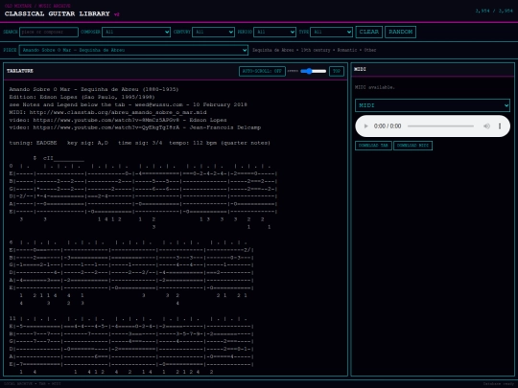Open the Composer dropdown
Screen dimensions: 518x388
point(136,32)
